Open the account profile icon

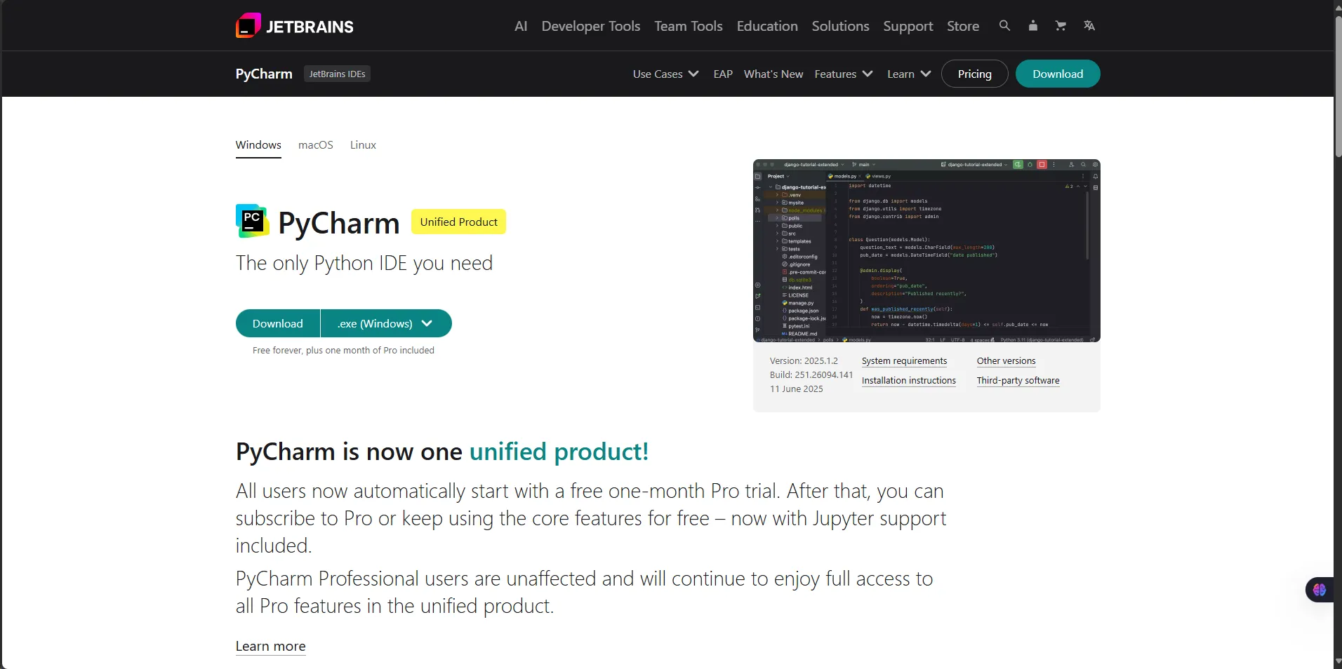(x=1032, y=25)
